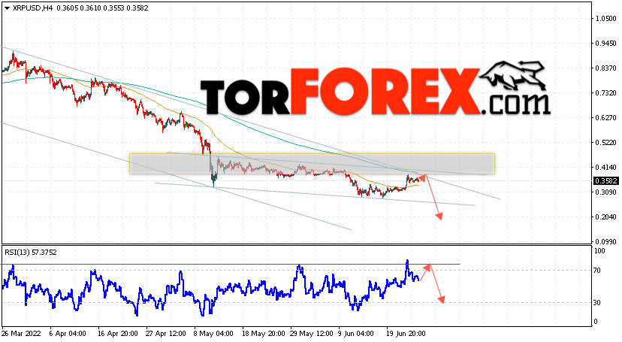This screenshot has height=342, width=622.
Task: Select the 0.3090 price axis label
Action: coord(605,192)
